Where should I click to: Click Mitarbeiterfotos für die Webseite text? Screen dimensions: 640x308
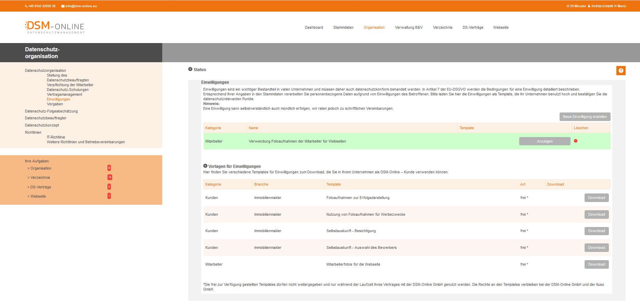[x=353, y=264]
